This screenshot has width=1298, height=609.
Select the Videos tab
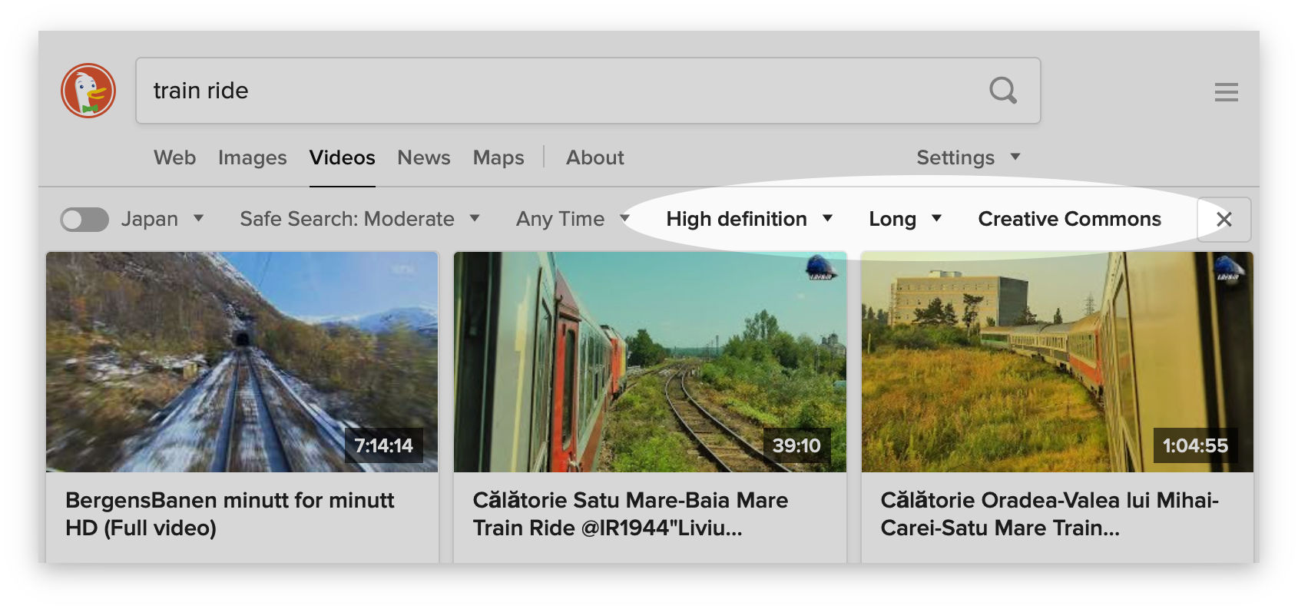(342, 157)
